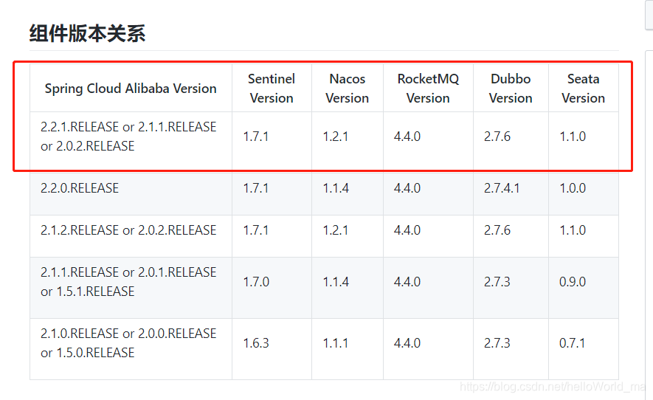Select Nacos "1.2.1" in the 2.2.1.RELEASE row
Screen dimensions: 653x400
(335, 137)
